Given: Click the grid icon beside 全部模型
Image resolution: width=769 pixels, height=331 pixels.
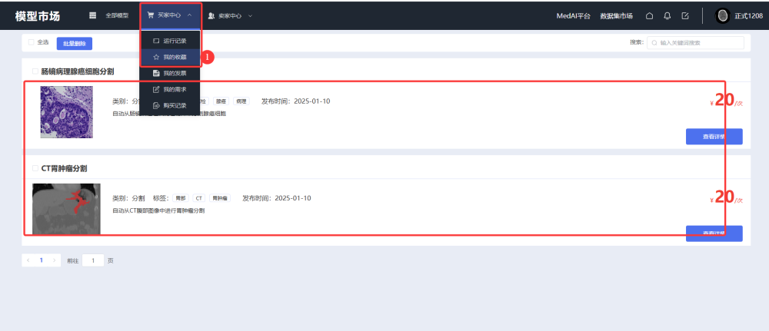Looking at the screenshot, I should pos(92,15).
